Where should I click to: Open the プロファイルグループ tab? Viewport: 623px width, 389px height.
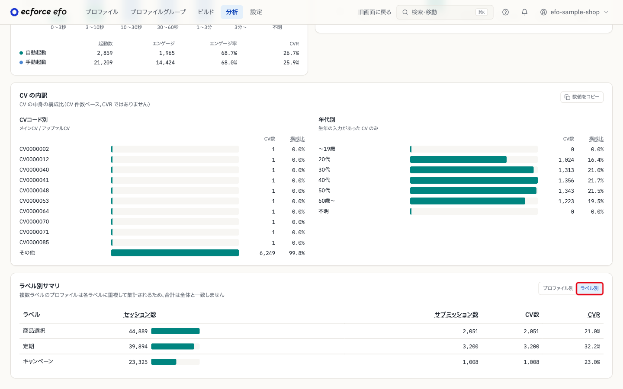[x=158, y=12]
